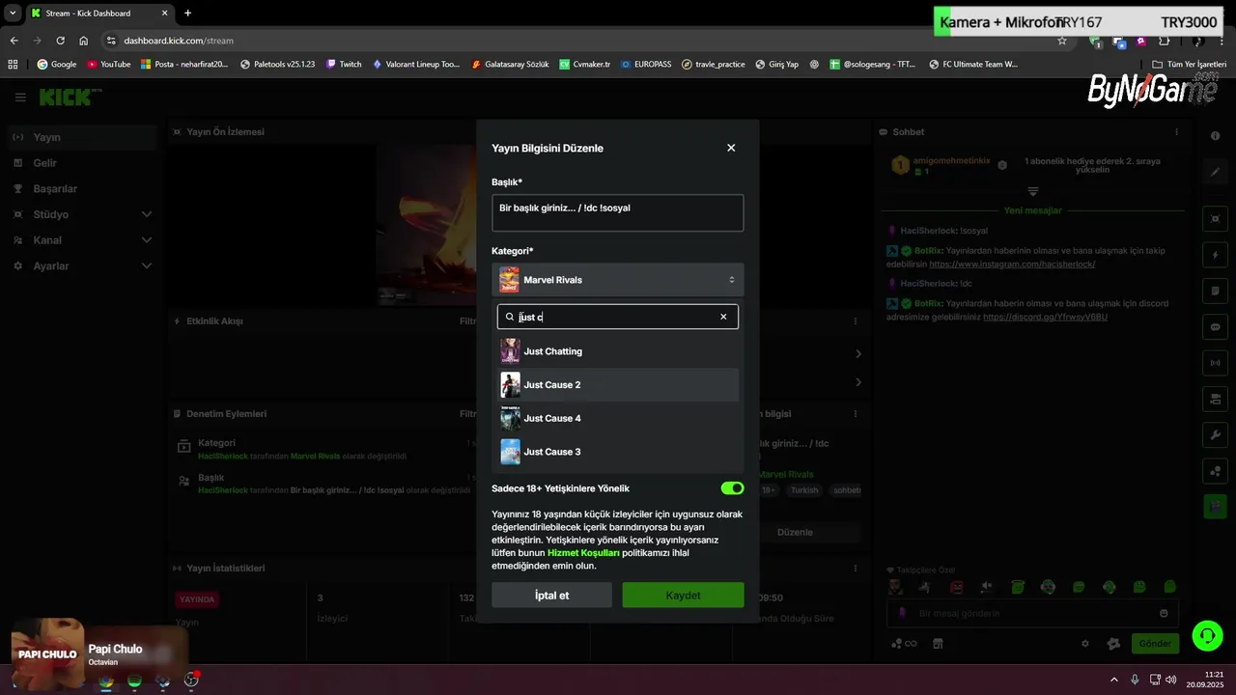1236x695 pixels.
Task: Open the green support headset button
Action: point(1207,635)
